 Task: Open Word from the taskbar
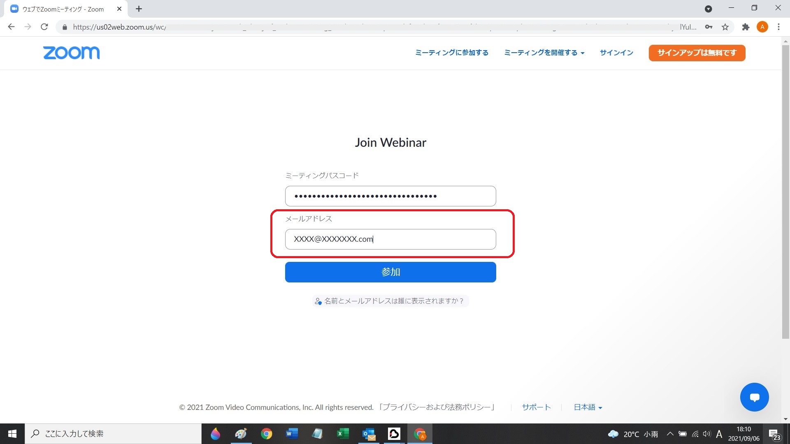[292, 434]
